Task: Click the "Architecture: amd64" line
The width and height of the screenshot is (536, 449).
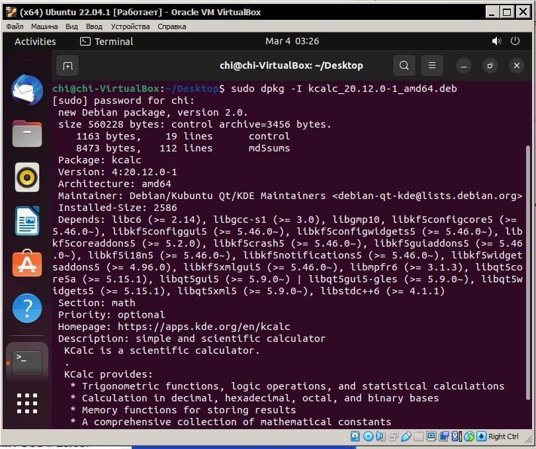Action: click(114, 184)
